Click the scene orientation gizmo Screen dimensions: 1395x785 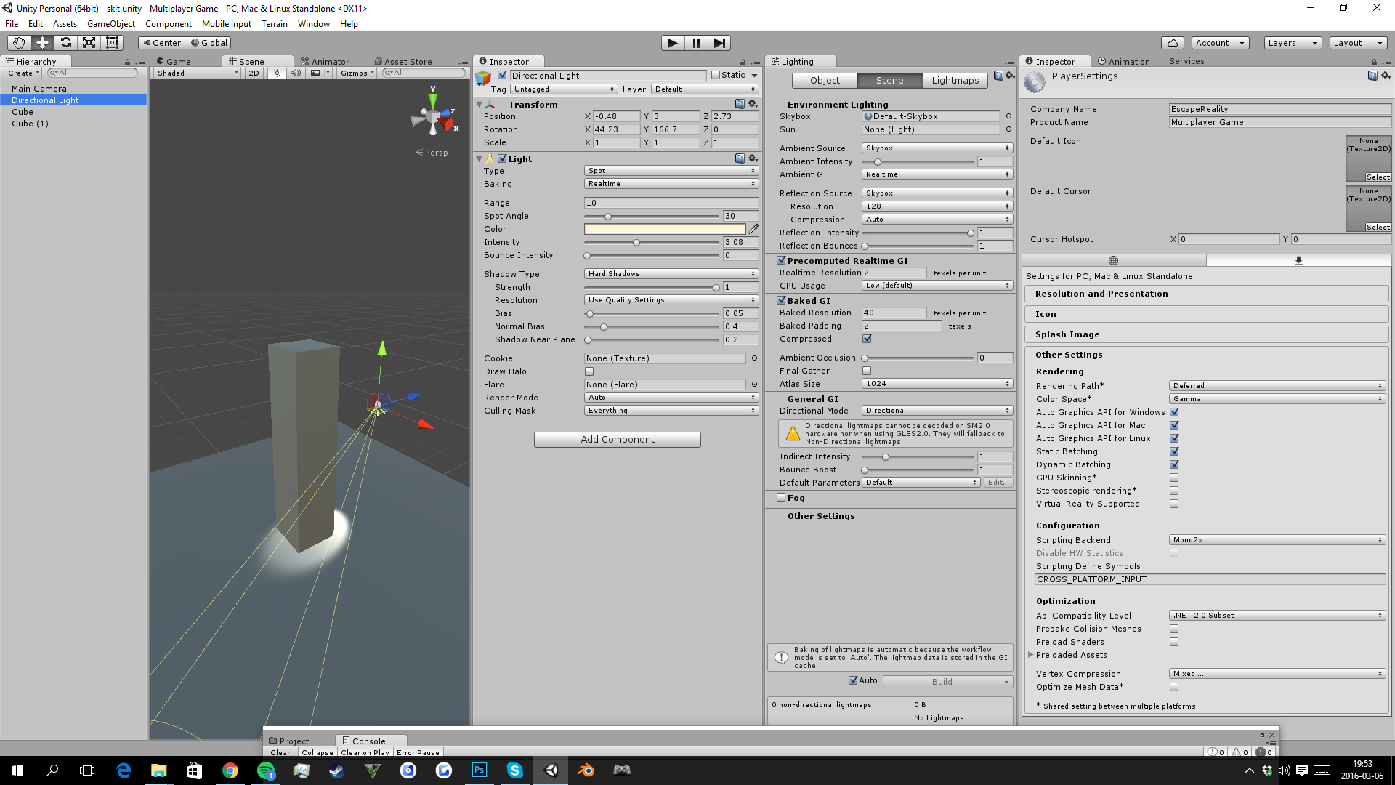pos(434,116)
